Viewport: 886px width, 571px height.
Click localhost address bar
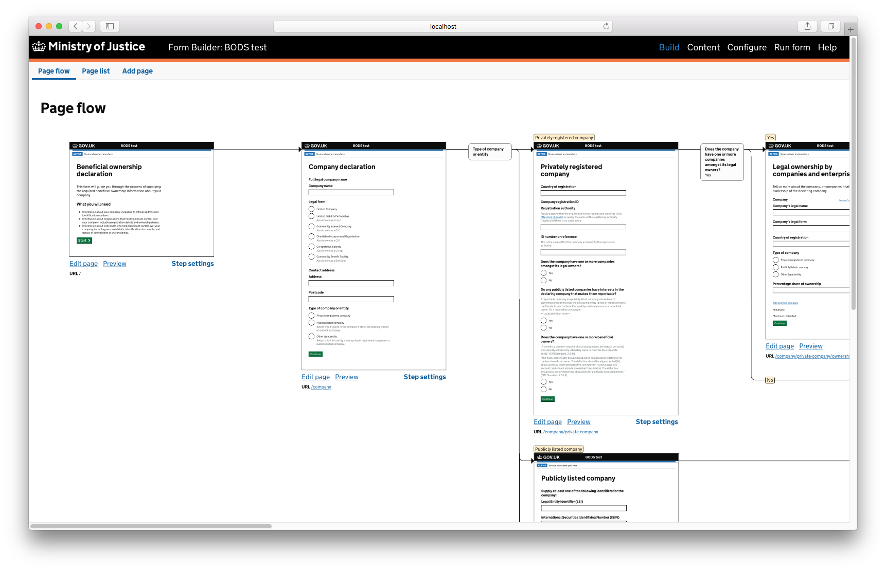click(x=443, y=26)
